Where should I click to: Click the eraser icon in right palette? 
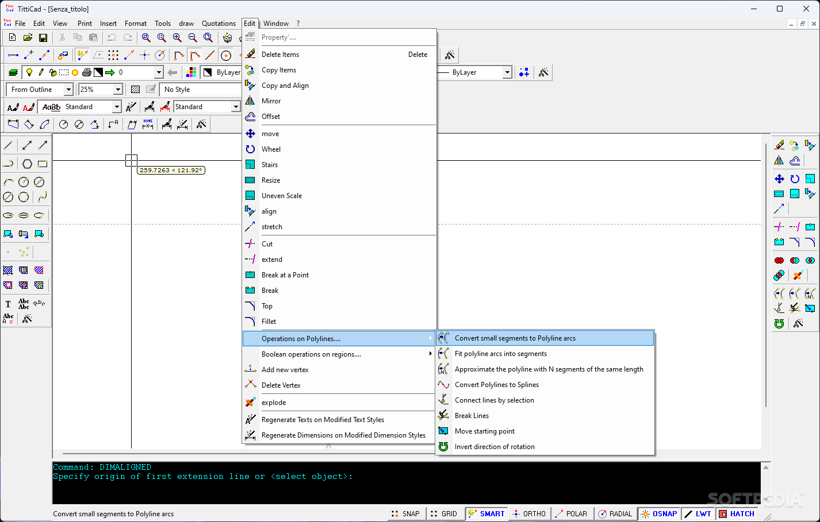tap(779, 145)
